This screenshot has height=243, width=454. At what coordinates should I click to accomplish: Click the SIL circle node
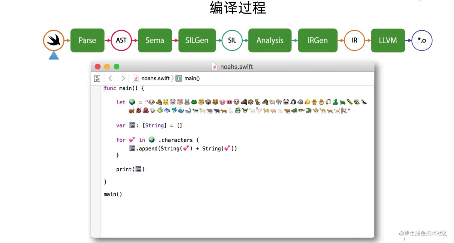(x=232, y=40)
